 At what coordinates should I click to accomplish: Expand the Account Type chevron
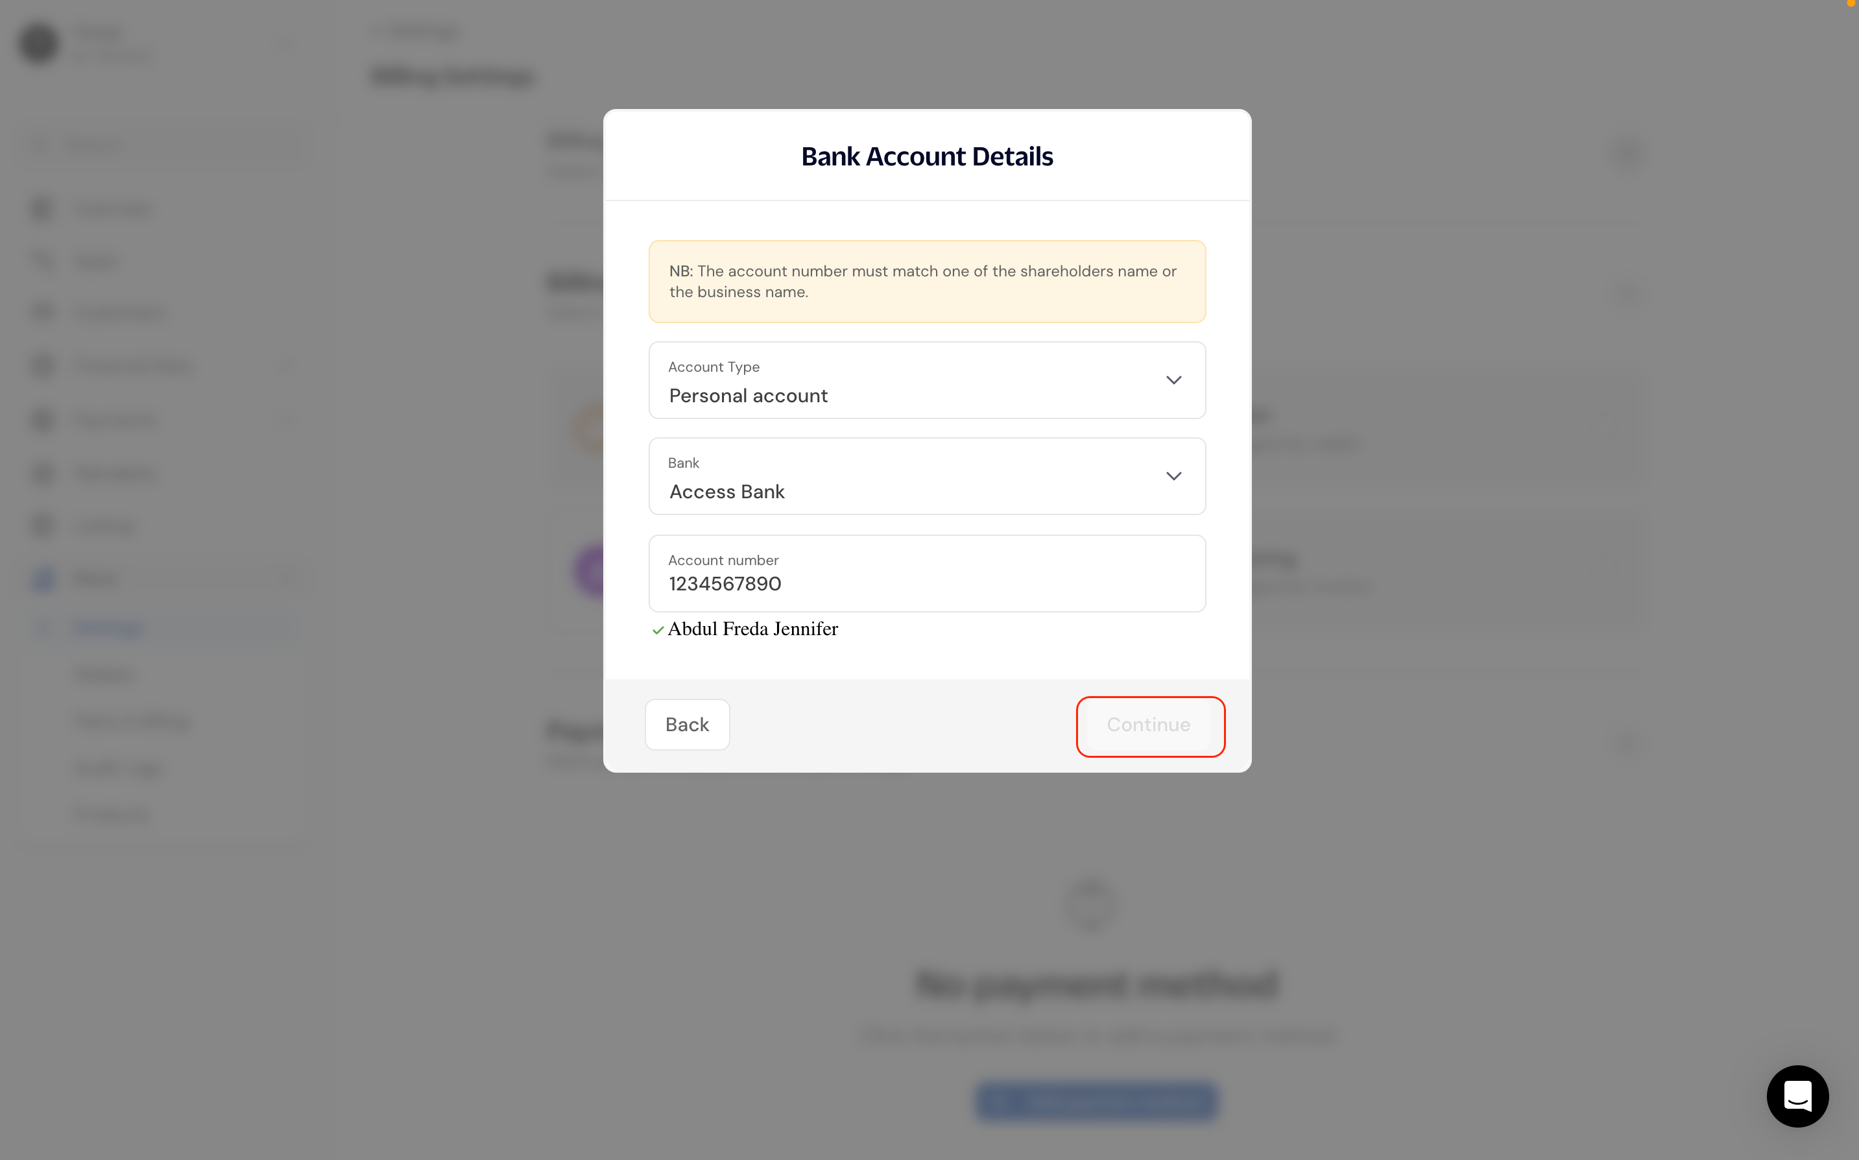(x=1173, y=381)
